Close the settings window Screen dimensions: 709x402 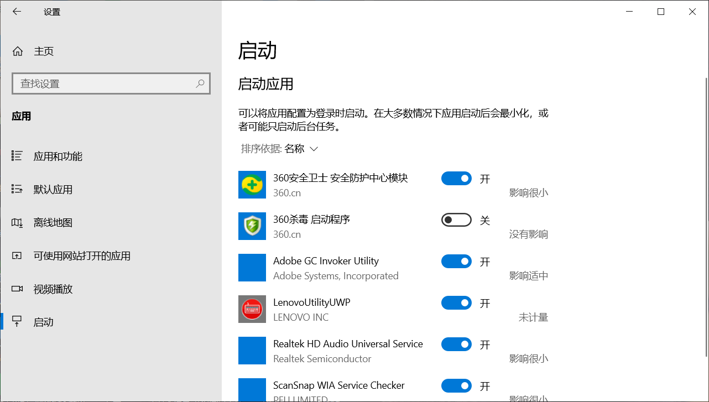click(692, 12)
